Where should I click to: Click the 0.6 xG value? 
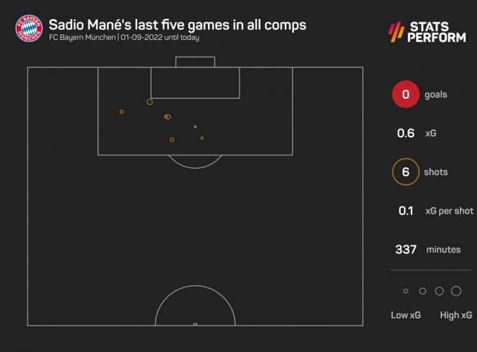point(406,133)
